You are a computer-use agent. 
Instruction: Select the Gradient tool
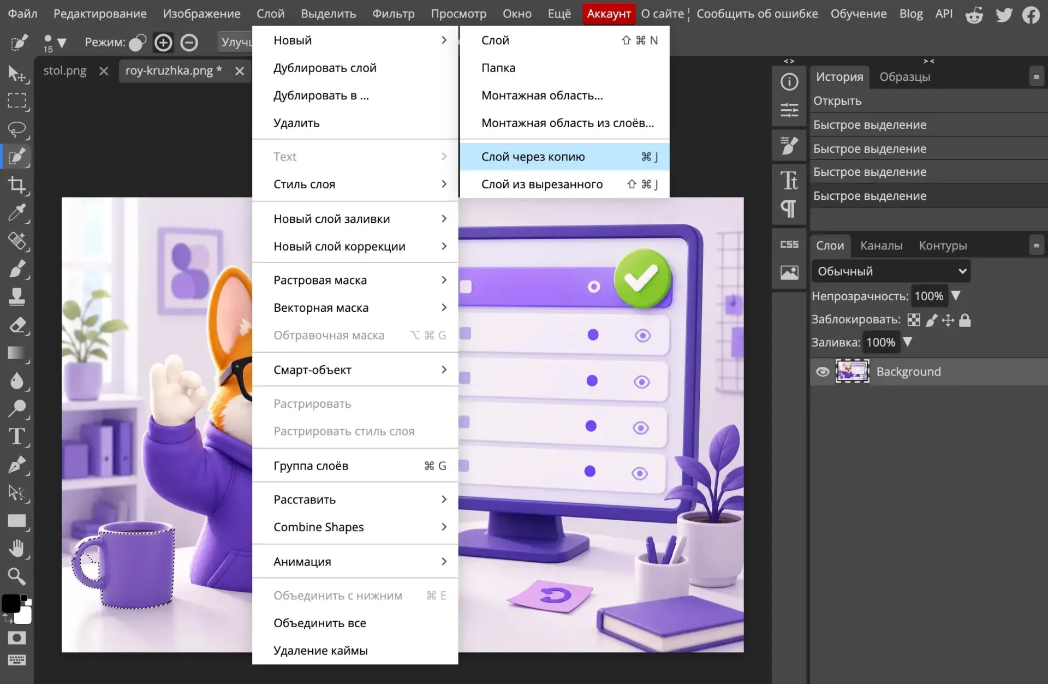coord(16,353)
